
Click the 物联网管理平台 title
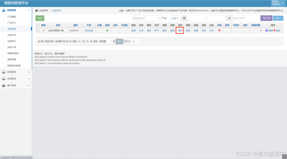point(16,3)
